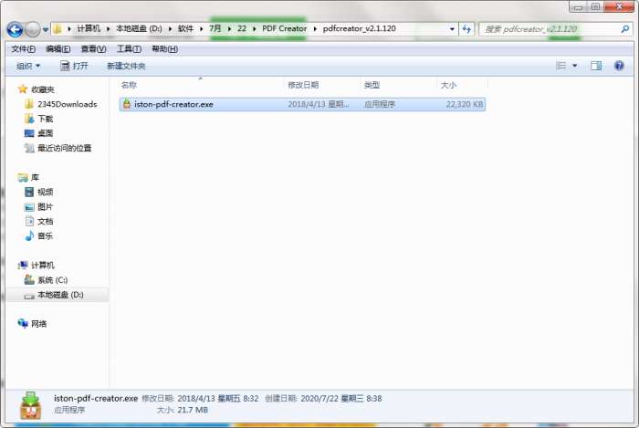Click the iston-pdf-creator.exe file icon
The width and height of the screenshot is (639, 428).
point(127,104)
